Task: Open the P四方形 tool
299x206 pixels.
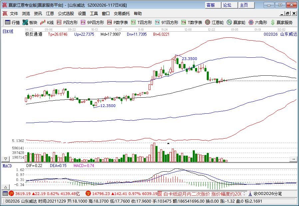Action: [67, 23]
